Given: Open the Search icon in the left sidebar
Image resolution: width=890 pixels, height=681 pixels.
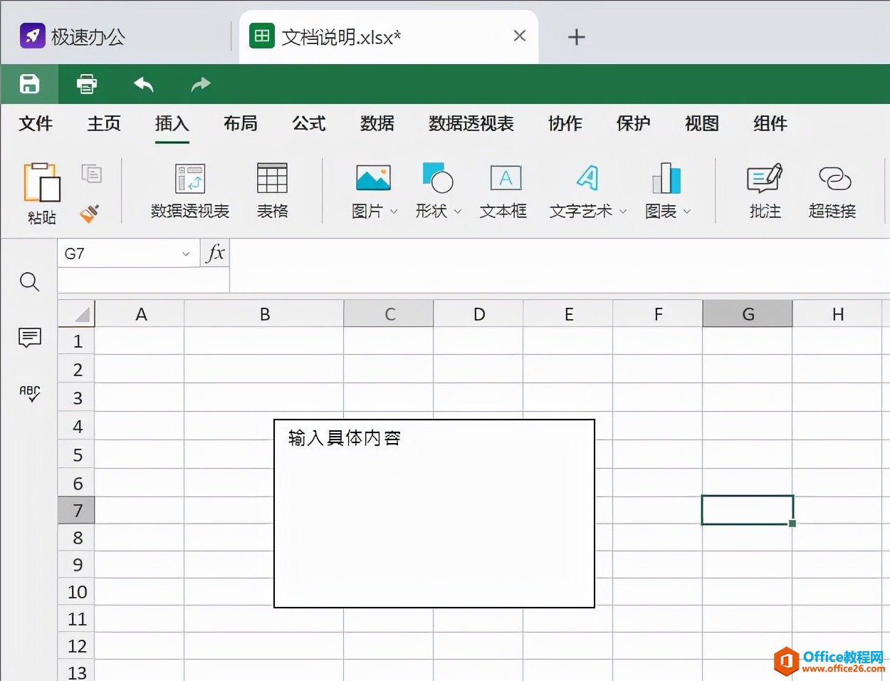Looking at the screenshot, I should tap(28, 282).
